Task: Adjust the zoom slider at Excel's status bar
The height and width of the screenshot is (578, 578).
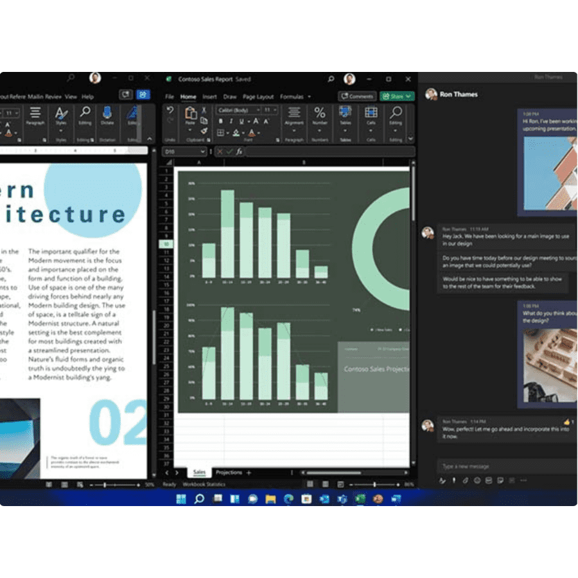Action: [375, 482]
